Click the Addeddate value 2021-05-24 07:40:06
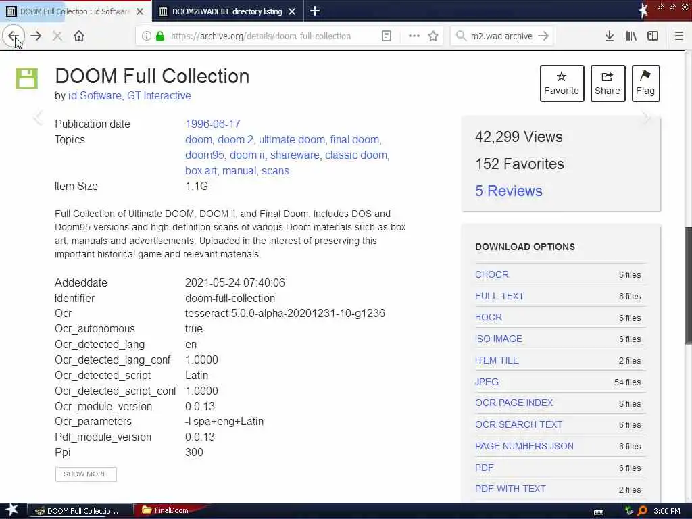Image resolution: width=692 pixels, height=519 pixels. pyautogui.click(x=234, y=283)
